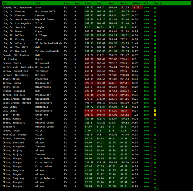This screenshot has height=191, width=193.
Task: Open show link for Fremont Linode
Action: coord(146,15)
